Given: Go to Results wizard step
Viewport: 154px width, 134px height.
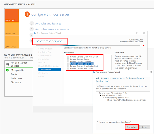Looking at the screenshot, I should tap(41, 77).
